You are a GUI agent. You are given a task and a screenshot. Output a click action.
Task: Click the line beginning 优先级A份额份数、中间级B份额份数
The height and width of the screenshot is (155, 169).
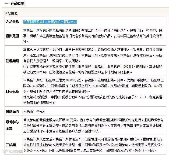(x=93, y=97)
